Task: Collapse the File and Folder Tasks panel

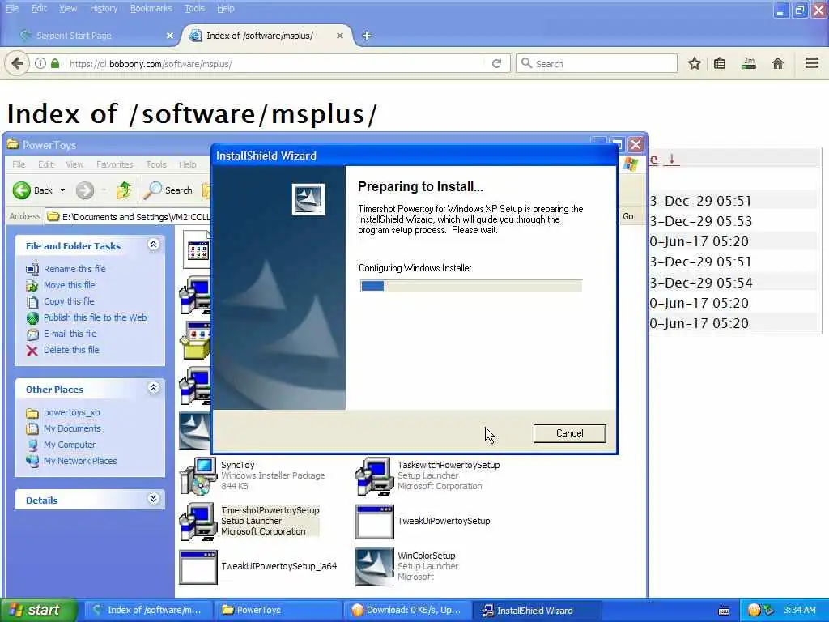Action: tap(153, 245)
